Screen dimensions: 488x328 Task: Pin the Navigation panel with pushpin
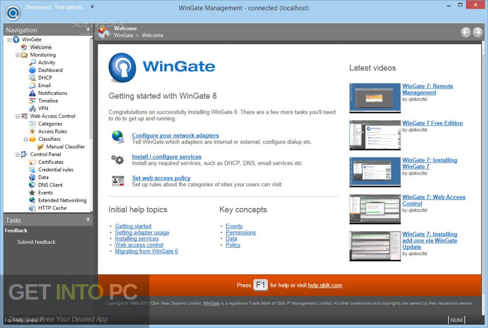(x=88, y=29)
